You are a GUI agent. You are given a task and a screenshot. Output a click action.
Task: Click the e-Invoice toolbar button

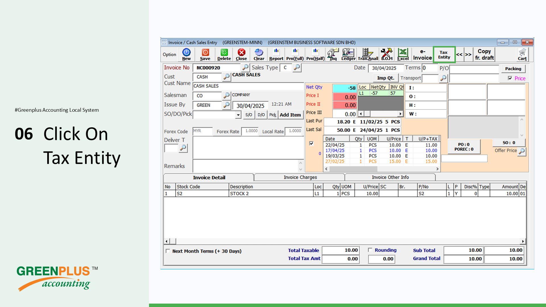click(x=422, y=55)
